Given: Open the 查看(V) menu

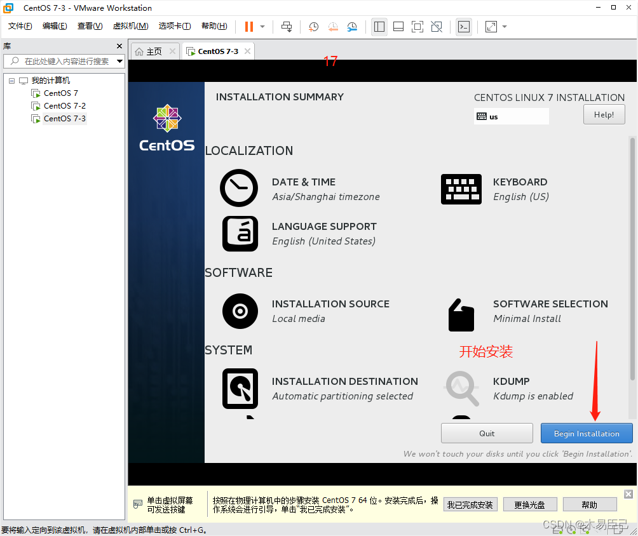Looking at the screenshot, I should (x=90, y=26).
